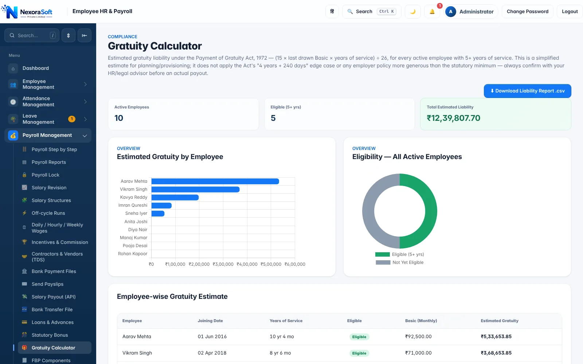Screen dimensions: 583x364
Task: Focus the sidebar Search input field
Action: coord(32,35)
